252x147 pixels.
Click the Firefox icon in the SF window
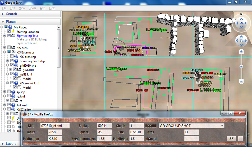(x=25, y=114)
